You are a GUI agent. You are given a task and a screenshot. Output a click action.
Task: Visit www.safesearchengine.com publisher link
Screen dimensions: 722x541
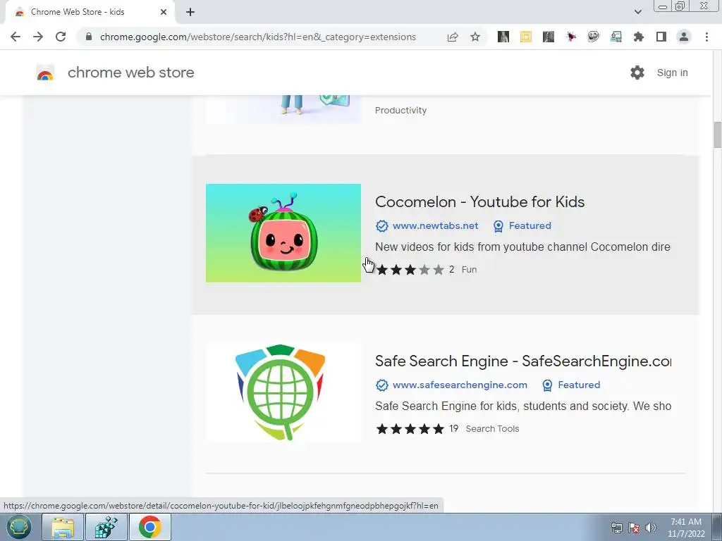click(x=460, y=385)
